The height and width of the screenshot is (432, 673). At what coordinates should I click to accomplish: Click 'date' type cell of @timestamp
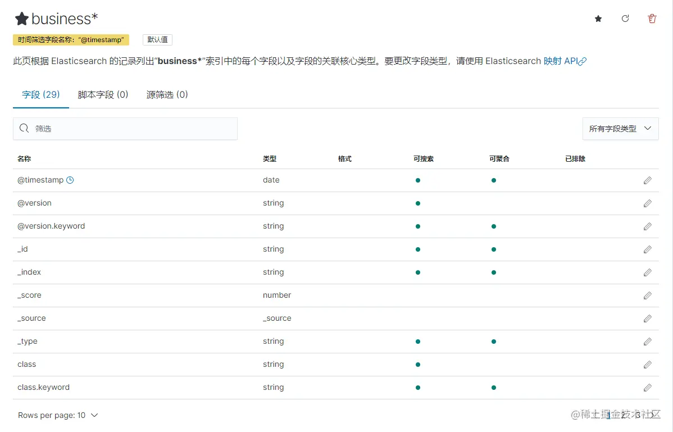[x=271, y=180]
